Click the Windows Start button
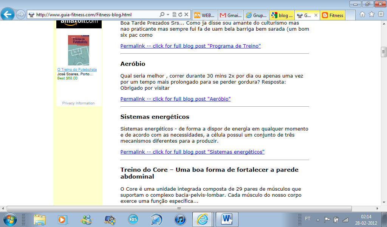Viewport: 387px width, 227px height. pos(10,219)
